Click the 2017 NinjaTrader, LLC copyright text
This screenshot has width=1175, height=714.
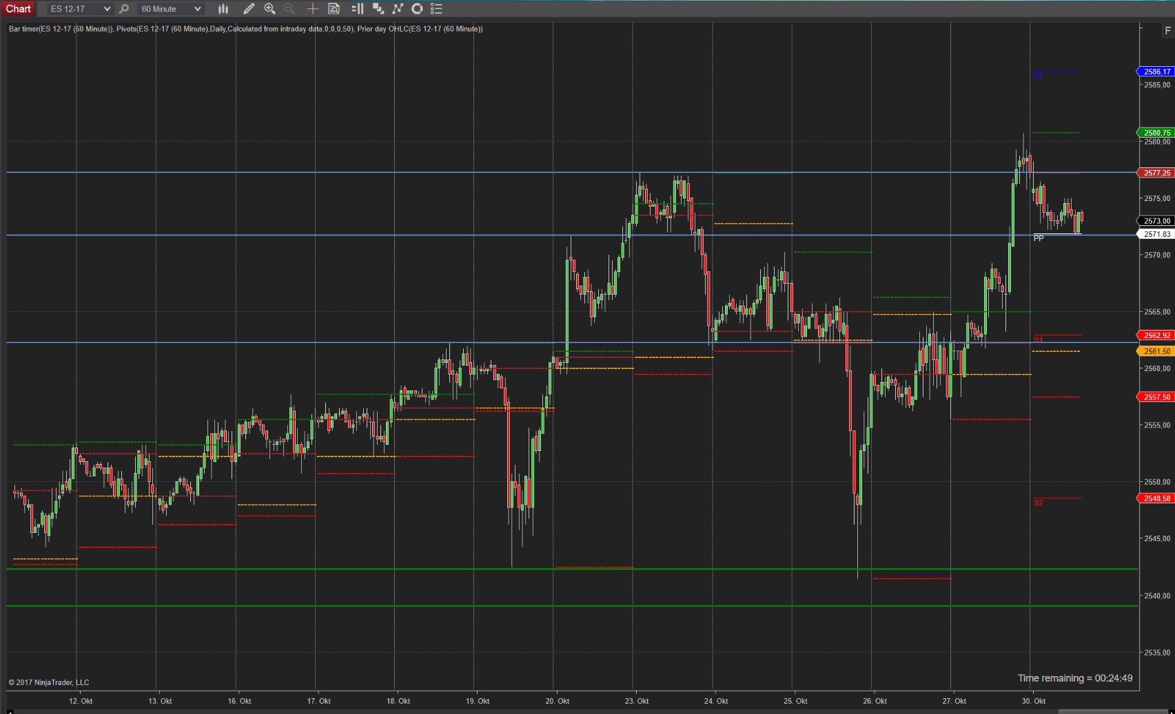click(x=49, y=682)
